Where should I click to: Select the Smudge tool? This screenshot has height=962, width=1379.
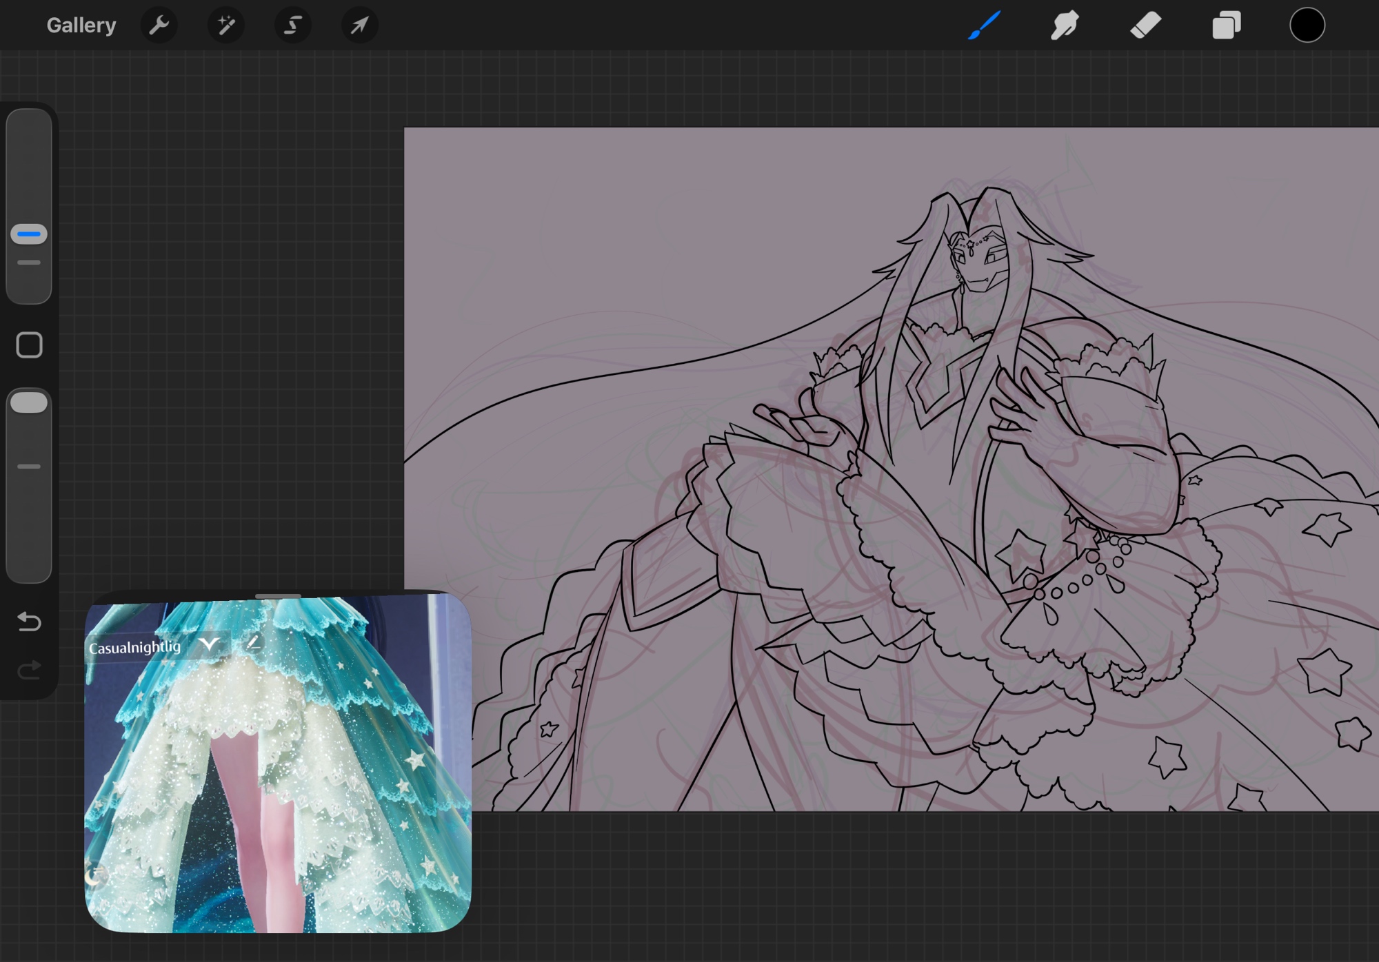[x=1065, y=25]
